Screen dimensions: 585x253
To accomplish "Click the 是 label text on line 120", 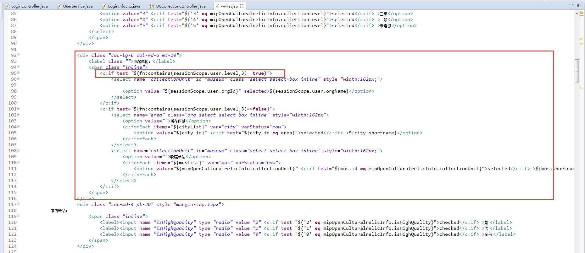I will click(x=487, y=223).
